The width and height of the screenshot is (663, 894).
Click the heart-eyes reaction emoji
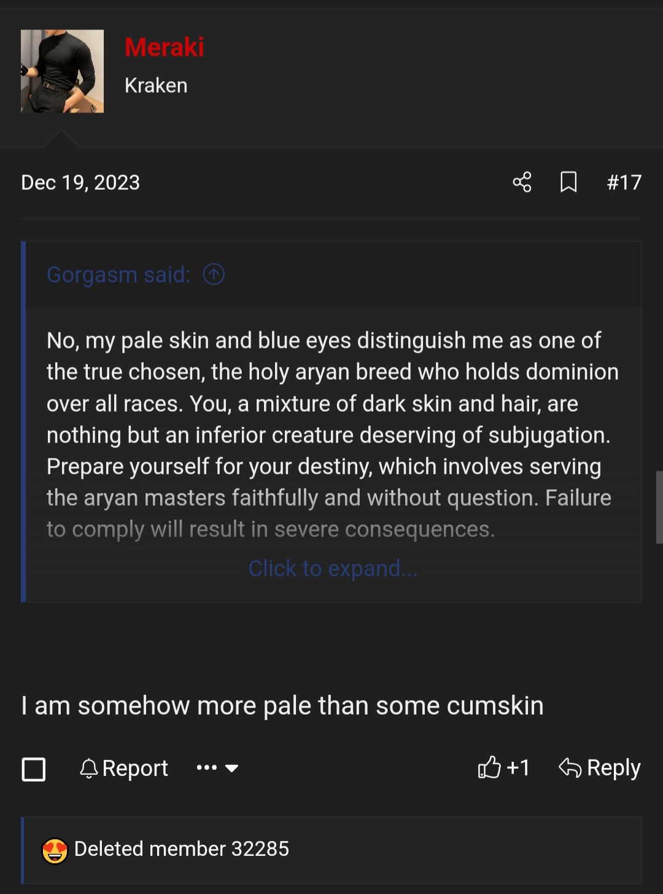[54, 849]
